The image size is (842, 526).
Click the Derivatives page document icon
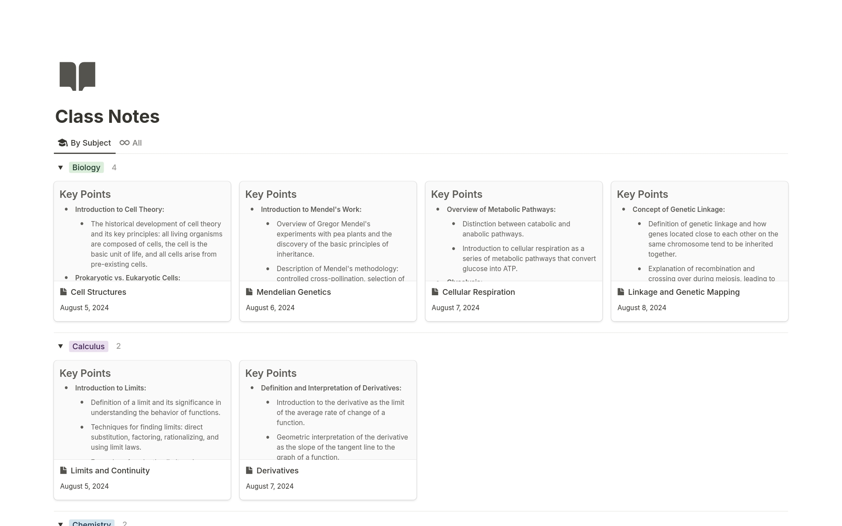(250, 471)
